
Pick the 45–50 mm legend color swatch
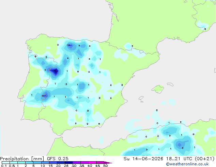click(x=100, y=163)
